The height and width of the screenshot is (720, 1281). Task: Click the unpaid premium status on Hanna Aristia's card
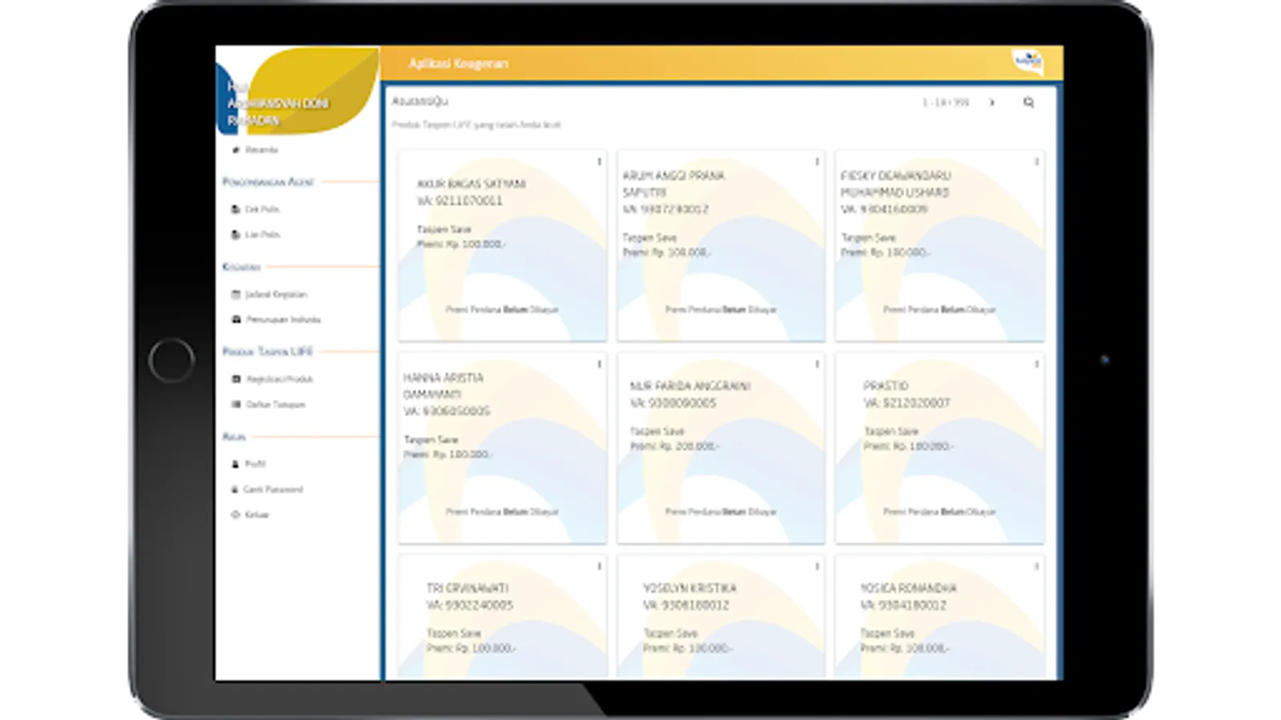click(x=502, y=512)
